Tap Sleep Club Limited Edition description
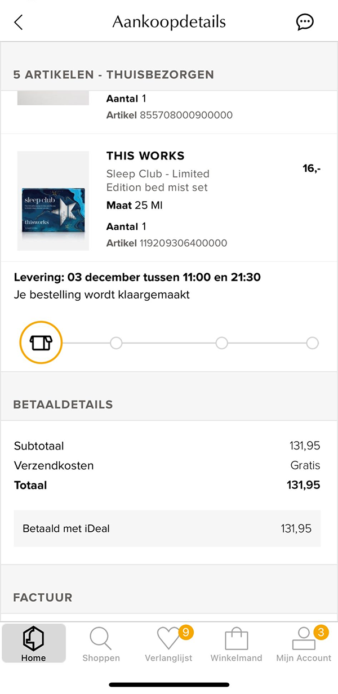338x694 pixels. (158, 180)
